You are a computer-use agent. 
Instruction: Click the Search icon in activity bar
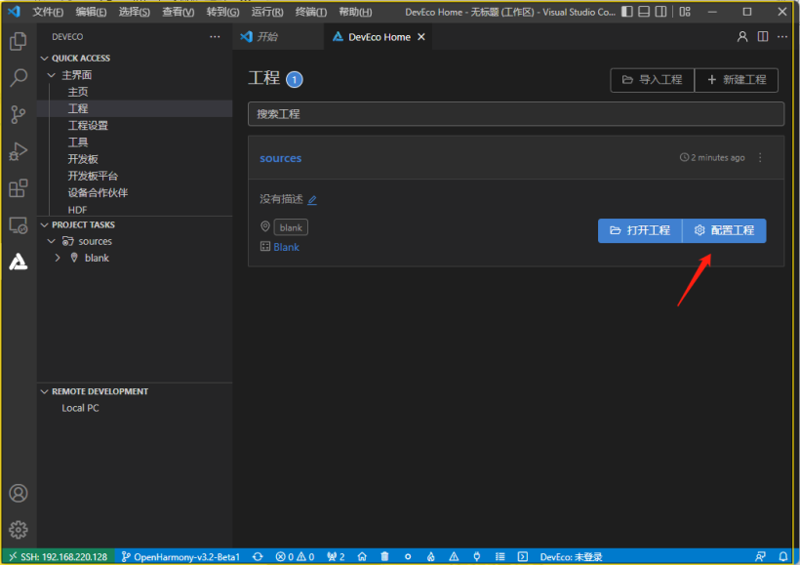coord(18,78)
